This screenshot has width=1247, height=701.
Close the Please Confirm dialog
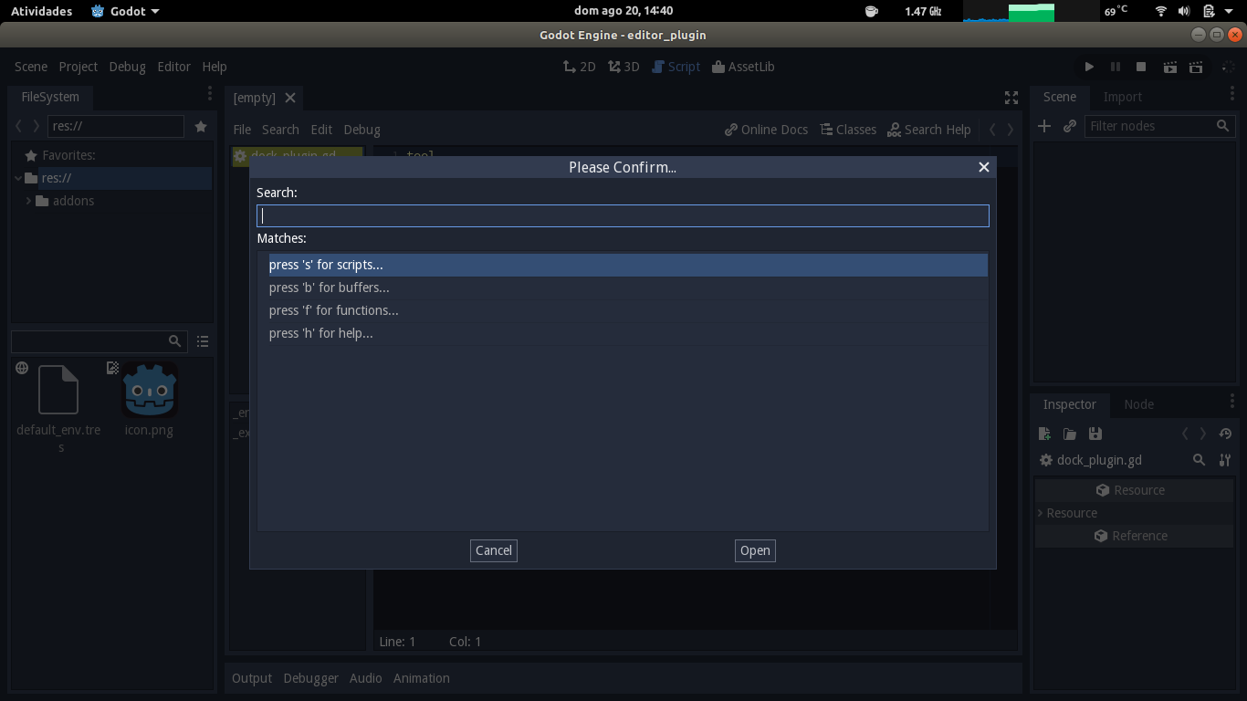(x=984, y=167)
